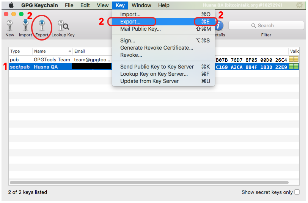Open the Edit menu
Screen dimensions: 308x203
click(85, 5)
